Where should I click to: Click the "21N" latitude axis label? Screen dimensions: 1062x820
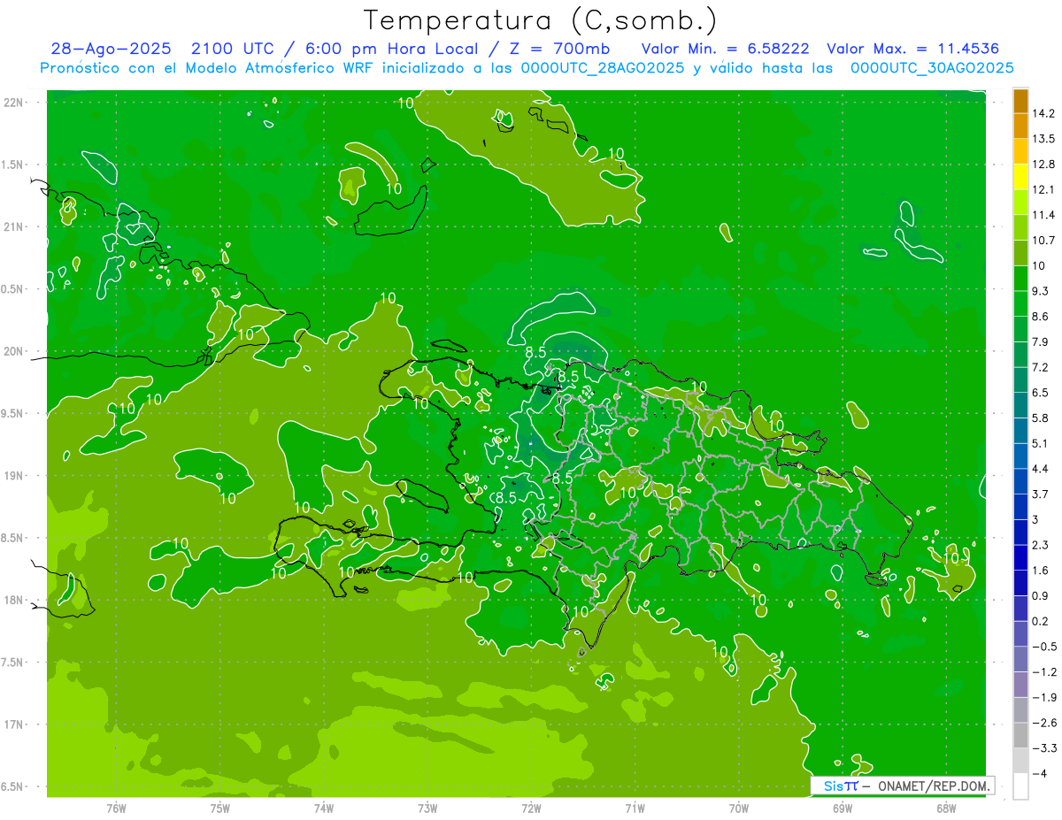tap(12, 226)
